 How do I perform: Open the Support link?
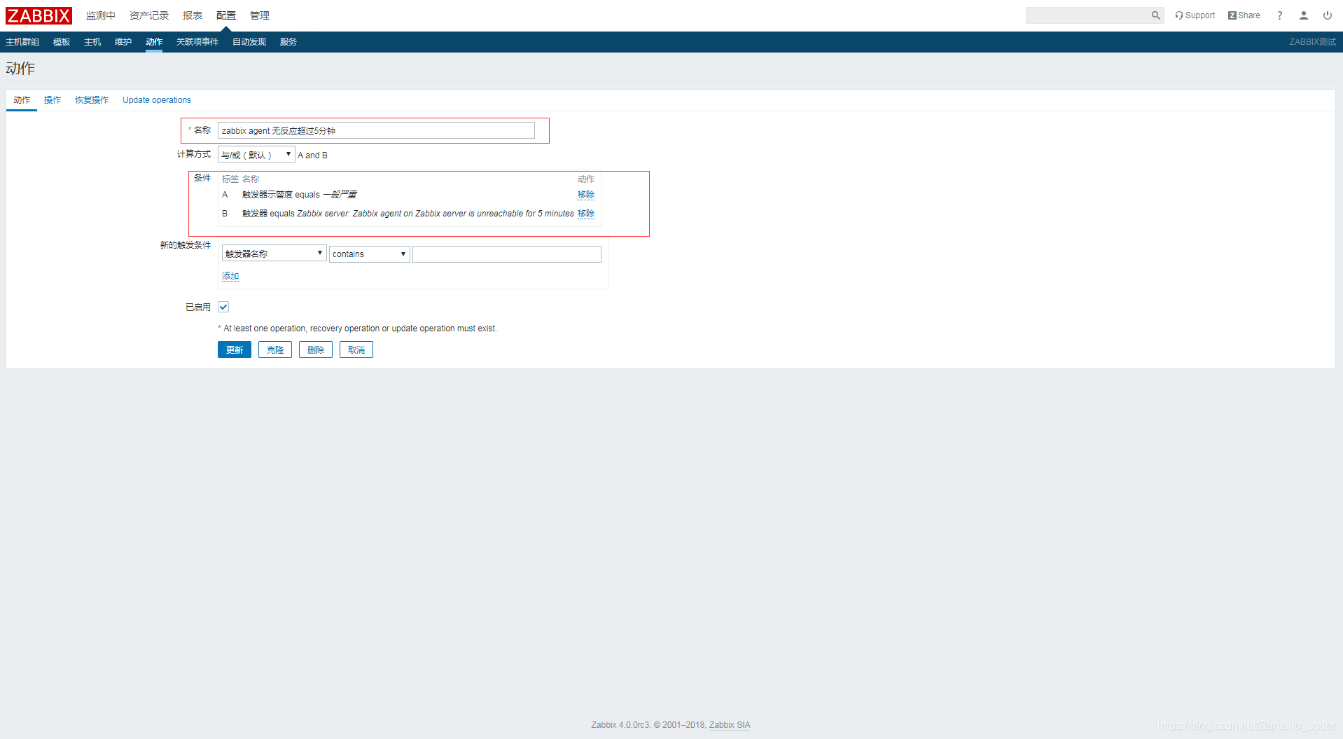(x=1195, y=15)
